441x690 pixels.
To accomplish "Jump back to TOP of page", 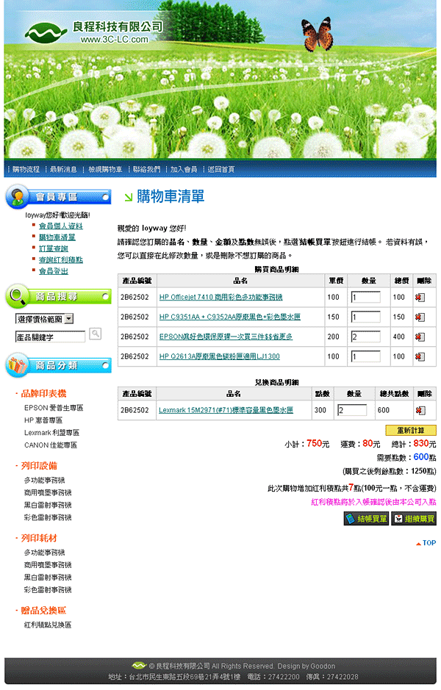I will coord(426,543).
